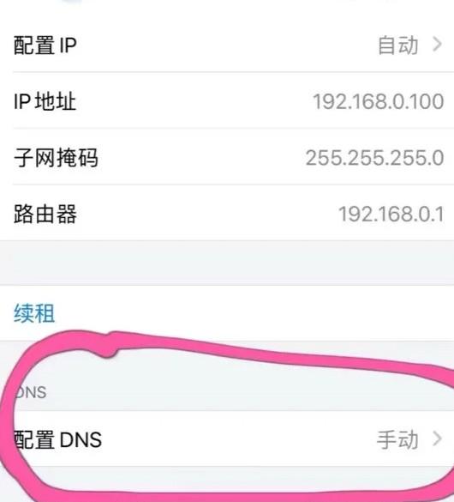
Task: Select the 192.168.0.1 router address value
Action: [391, 214]
